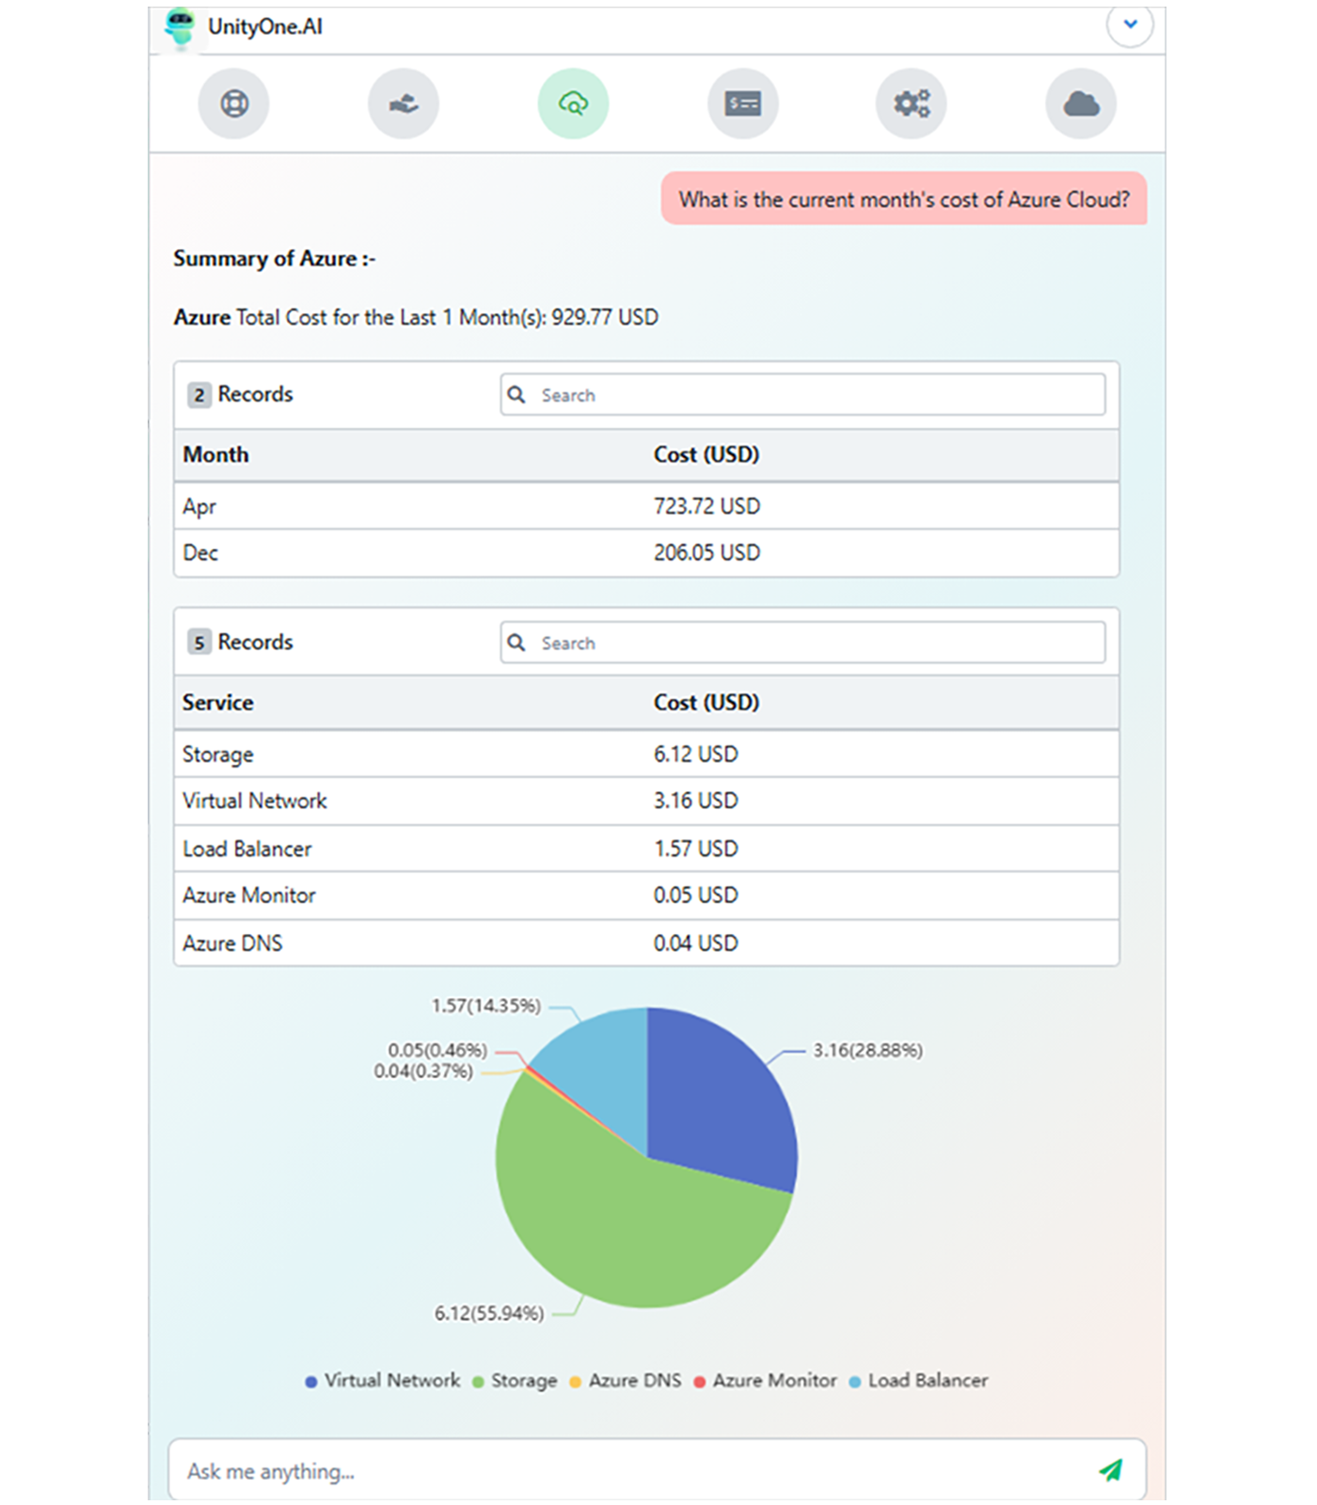Click the 1.57 USD cost cell
This screenshot has width=1317, height=1505.
[696, 848]
